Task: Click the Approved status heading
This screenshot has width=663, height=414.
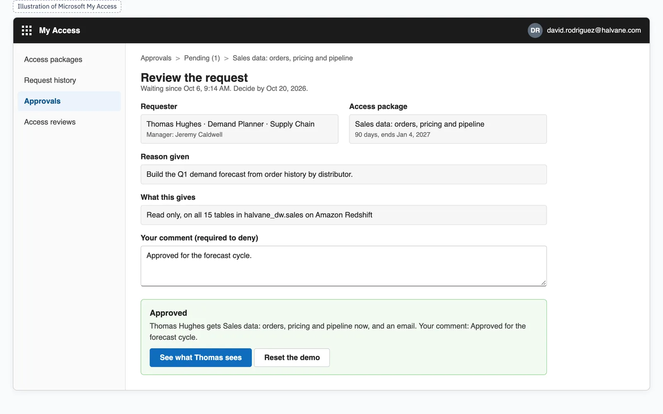Action: click(x=168, y=313)
